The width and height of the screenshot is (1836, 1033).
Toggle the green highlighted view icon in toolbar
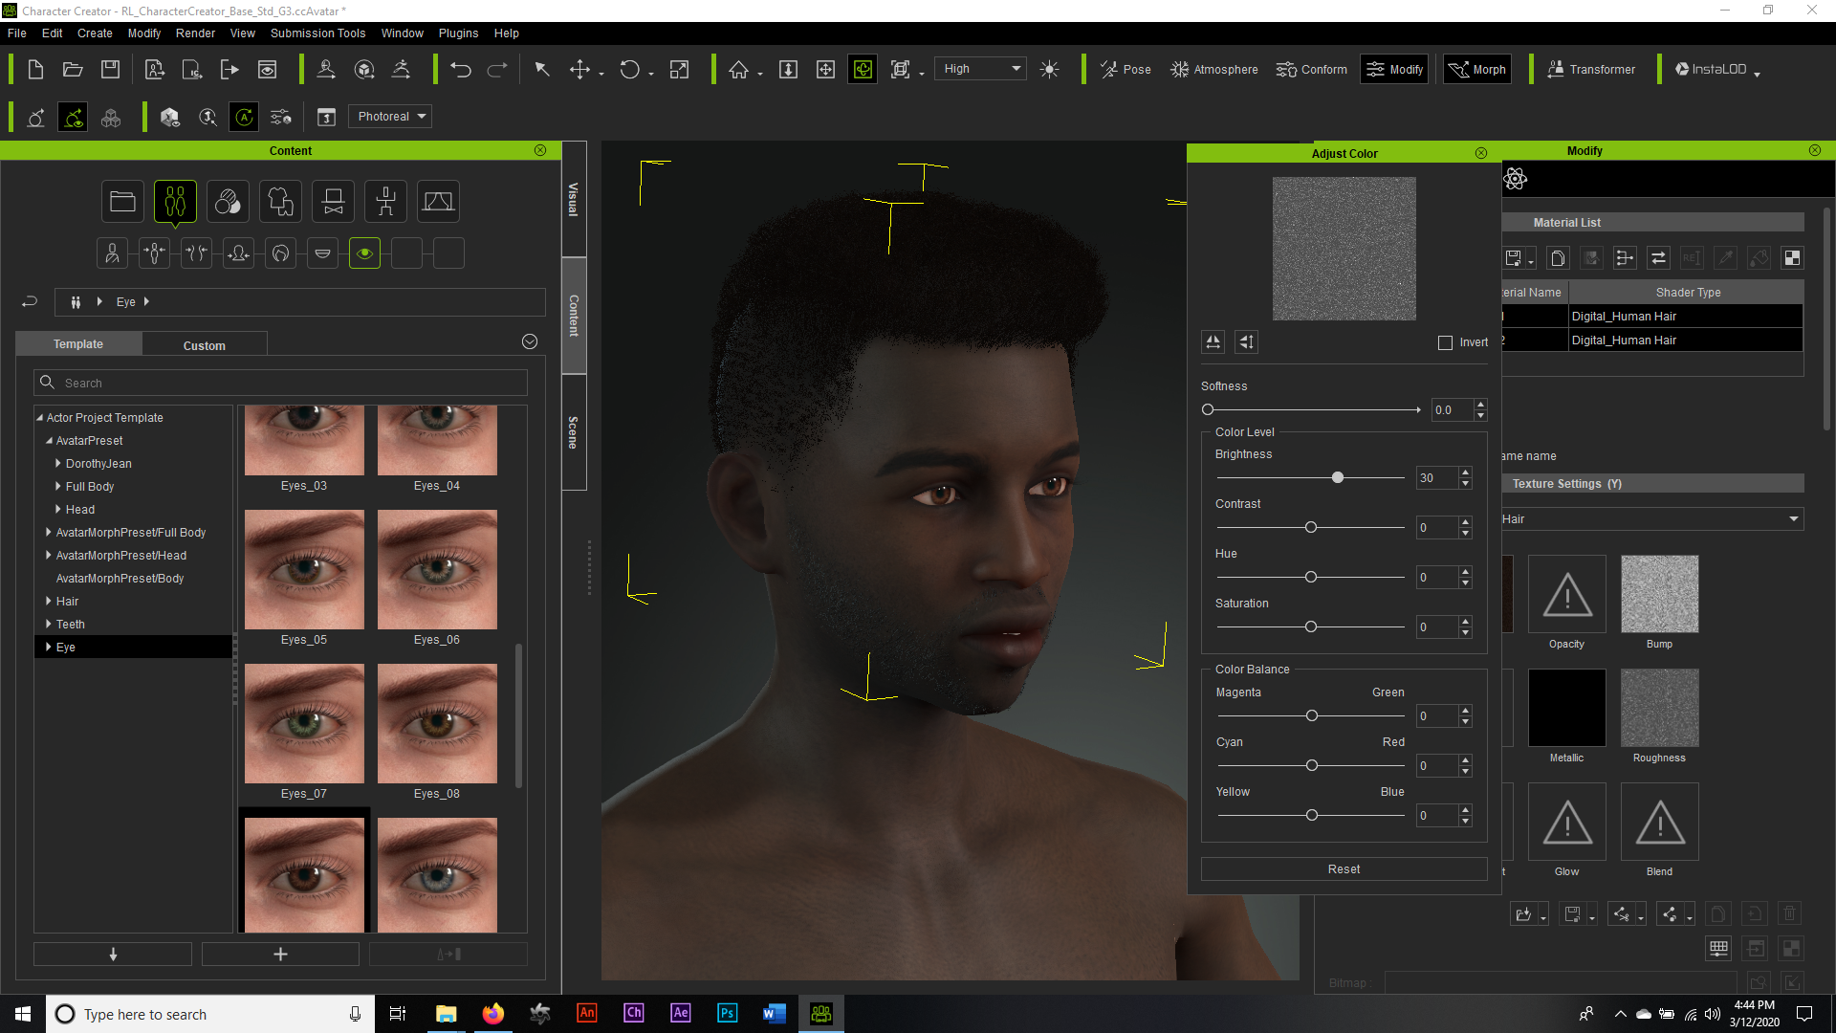(863, 69)
